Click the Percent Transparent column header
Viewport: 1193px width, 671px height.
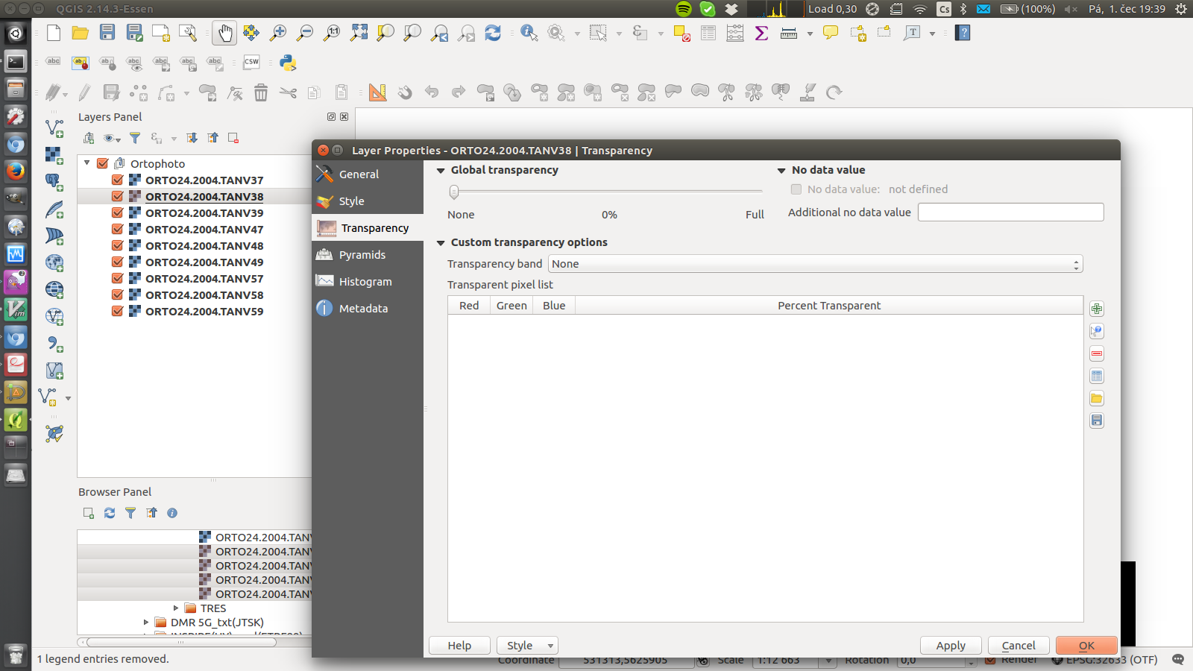829,306
